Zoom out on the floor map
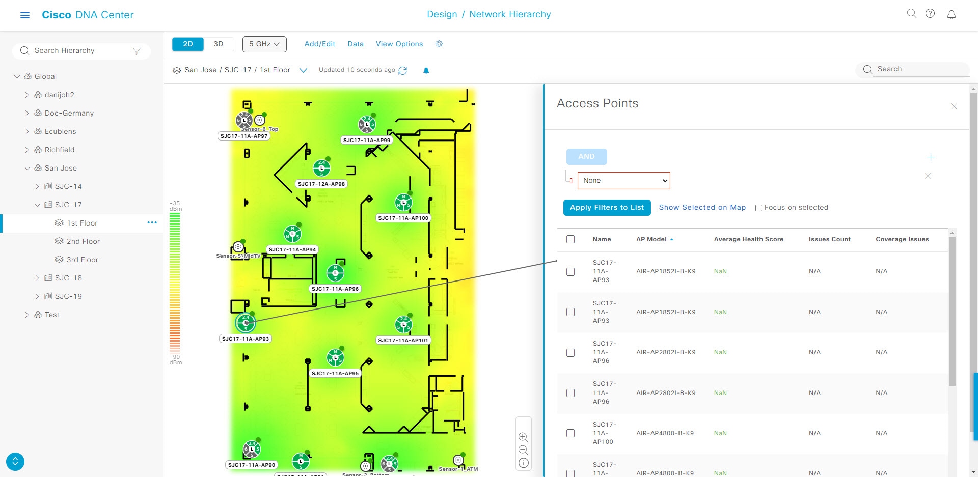978x477 pixels. (x=523, y=450)
